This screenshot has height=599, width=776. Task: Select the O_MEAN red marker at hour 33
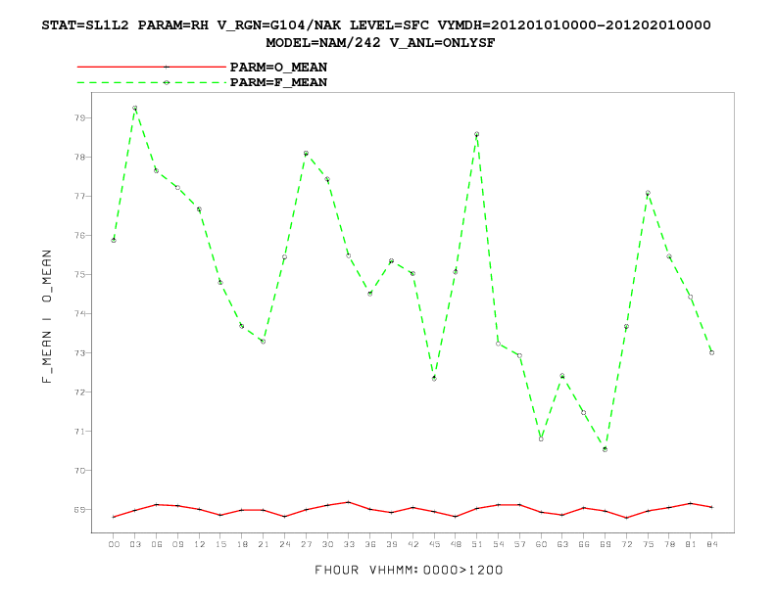(x=349, y=502)
